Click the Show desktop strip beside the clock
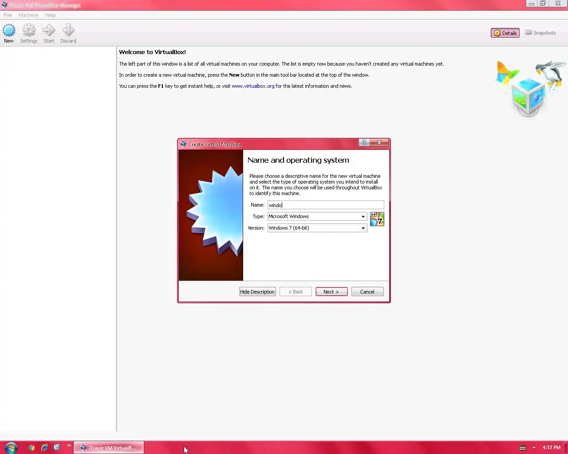Viewport: 568px width, 454px height. pyautogui.click(x=565, y=447)
